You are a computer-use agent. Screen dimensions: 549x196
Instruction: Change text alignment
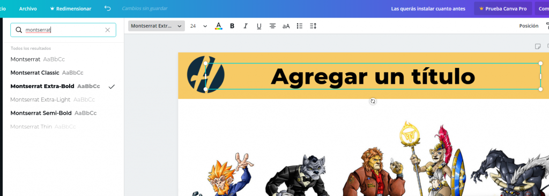[272, 26]
